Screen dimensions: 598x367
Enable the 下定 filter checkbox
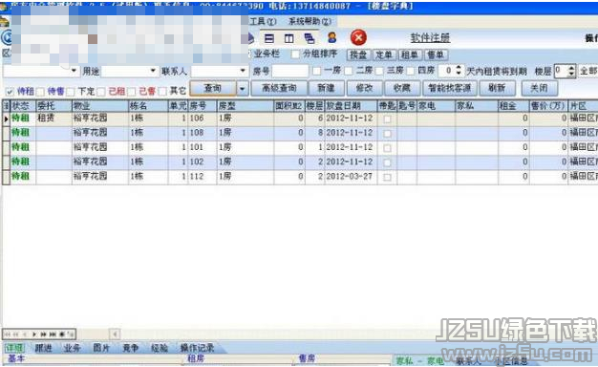coord(70,92)
